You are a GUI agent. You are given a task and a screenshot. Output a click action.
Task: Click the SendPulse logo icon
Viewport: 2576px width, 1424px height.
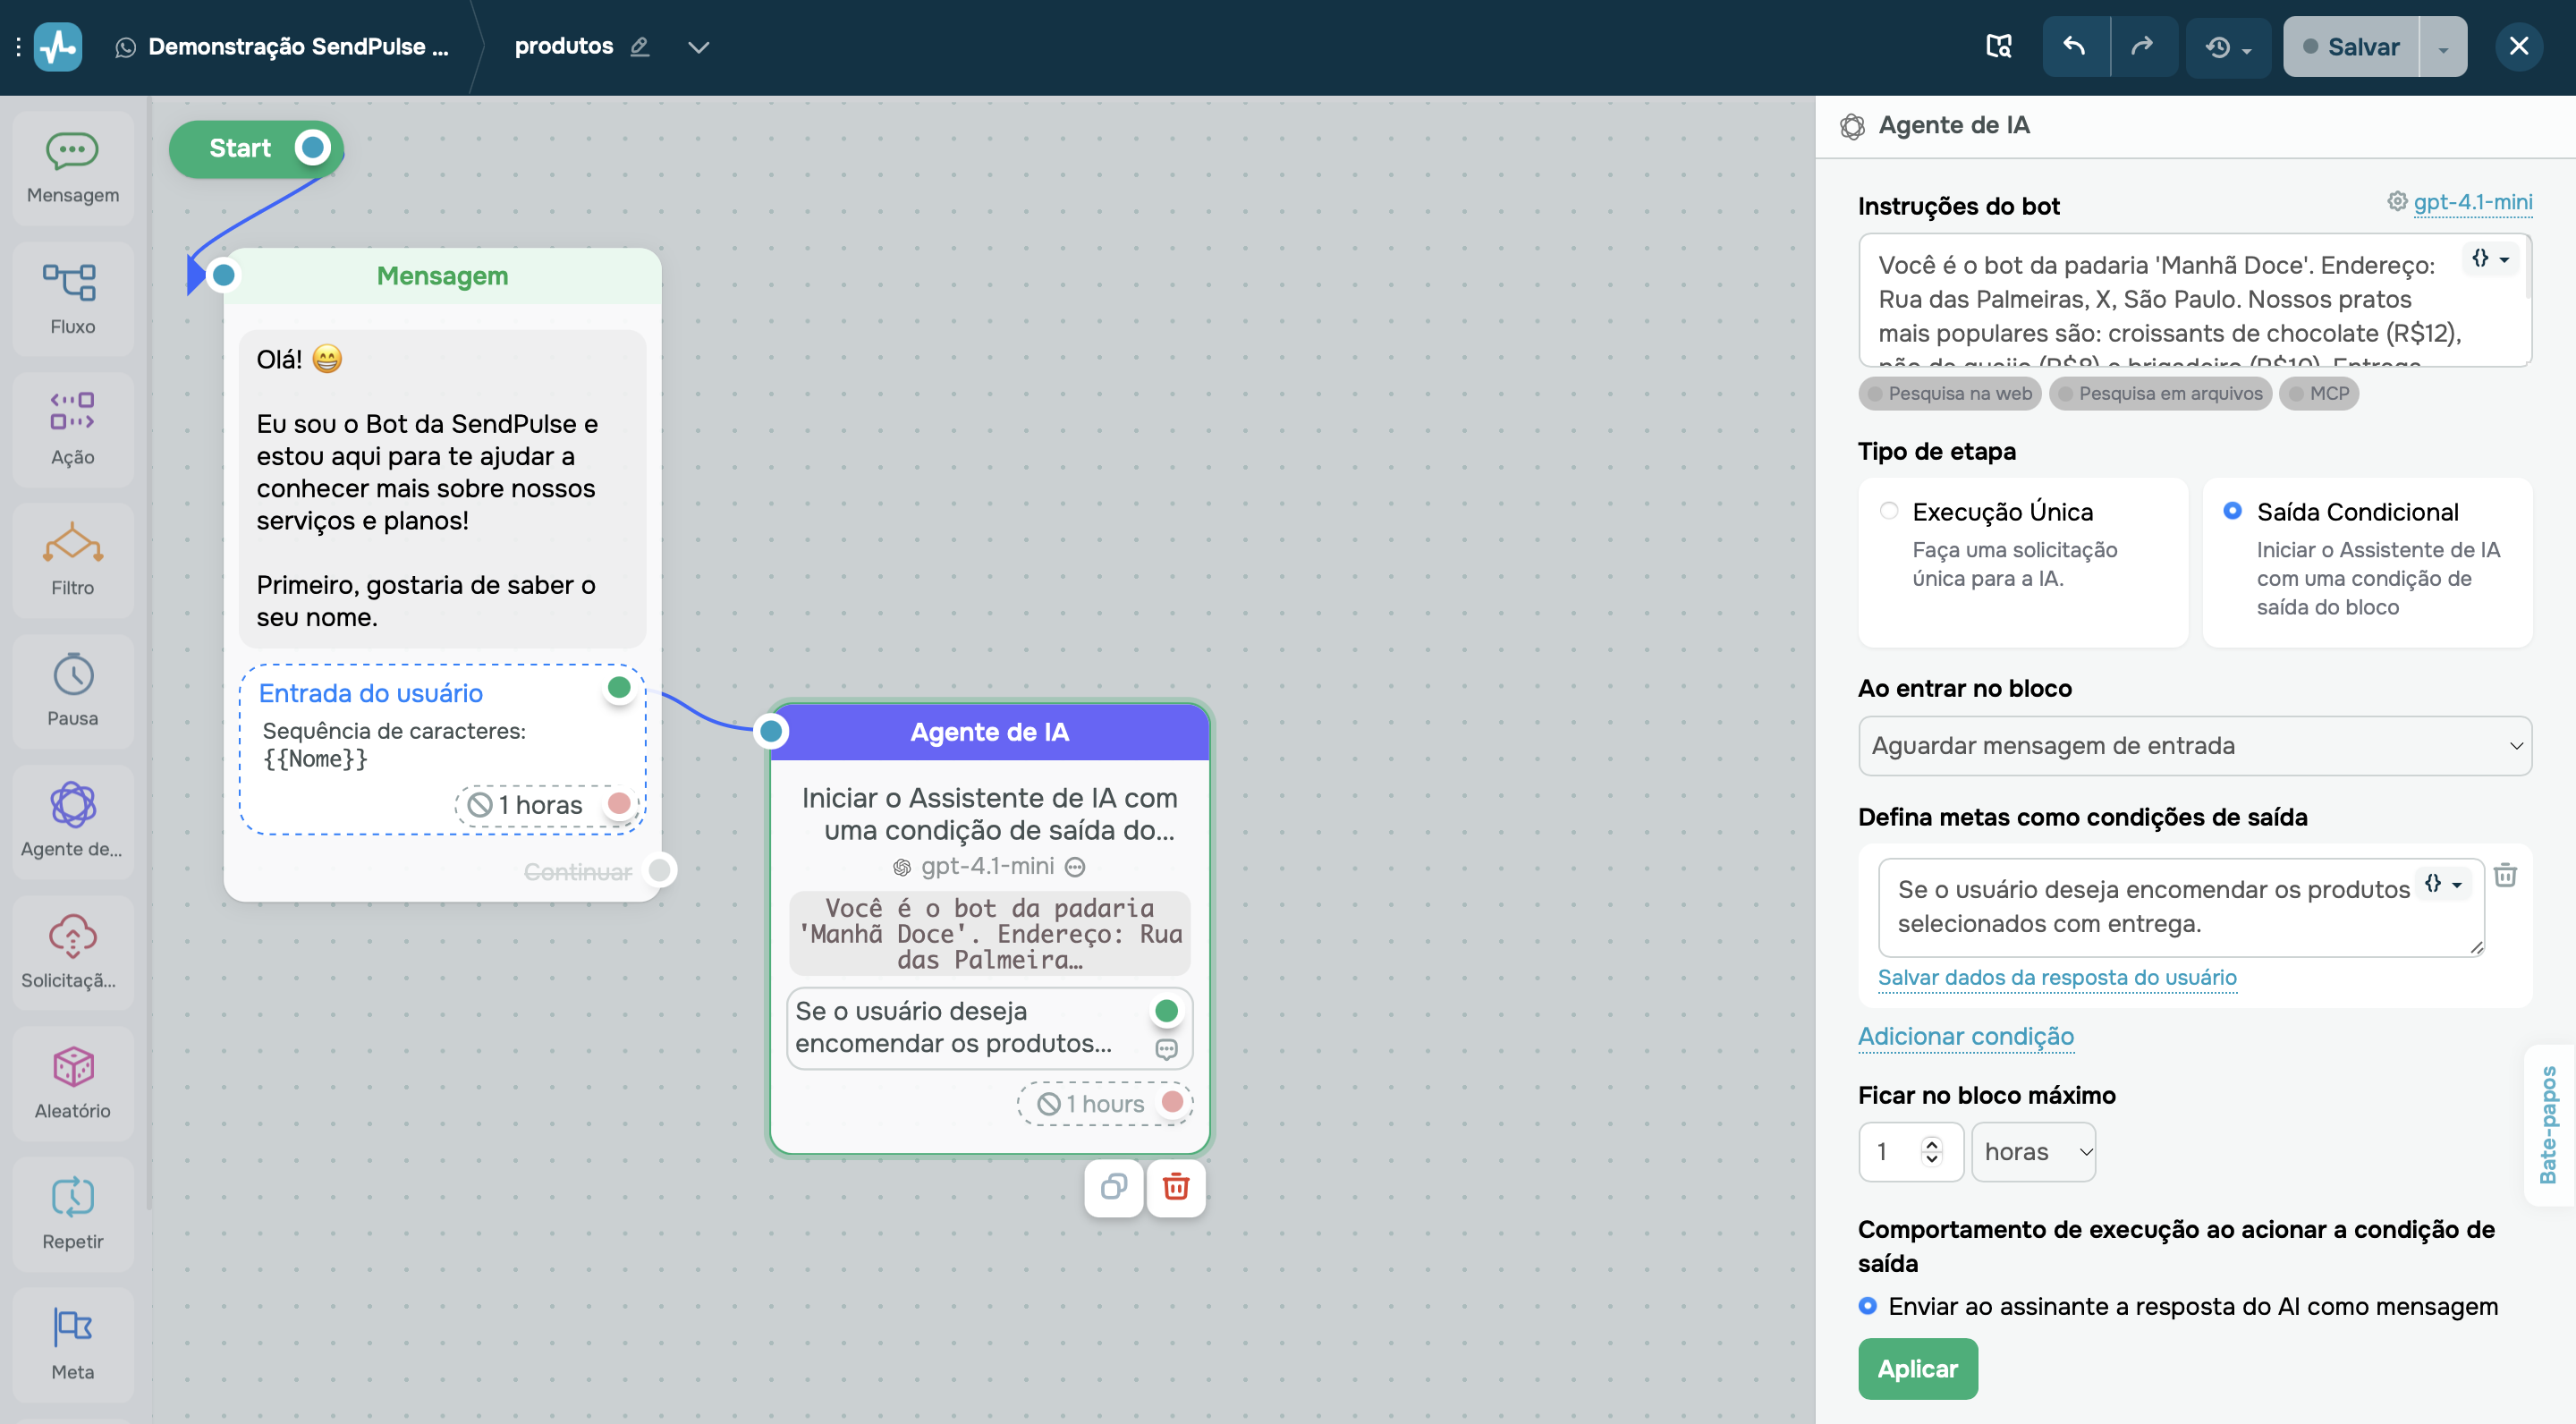tap(58, 47)
